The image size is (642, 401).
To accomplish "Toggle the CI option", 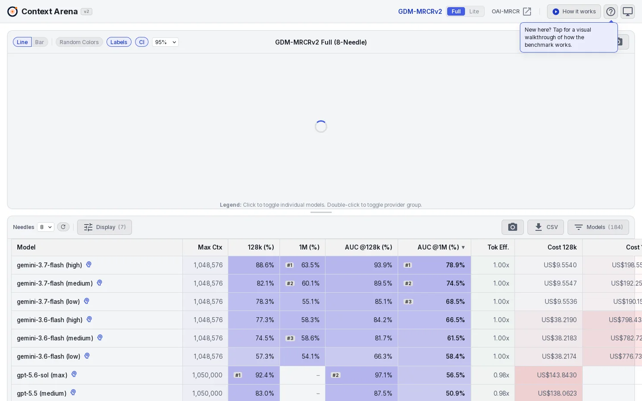I will [x=142, y=42].
